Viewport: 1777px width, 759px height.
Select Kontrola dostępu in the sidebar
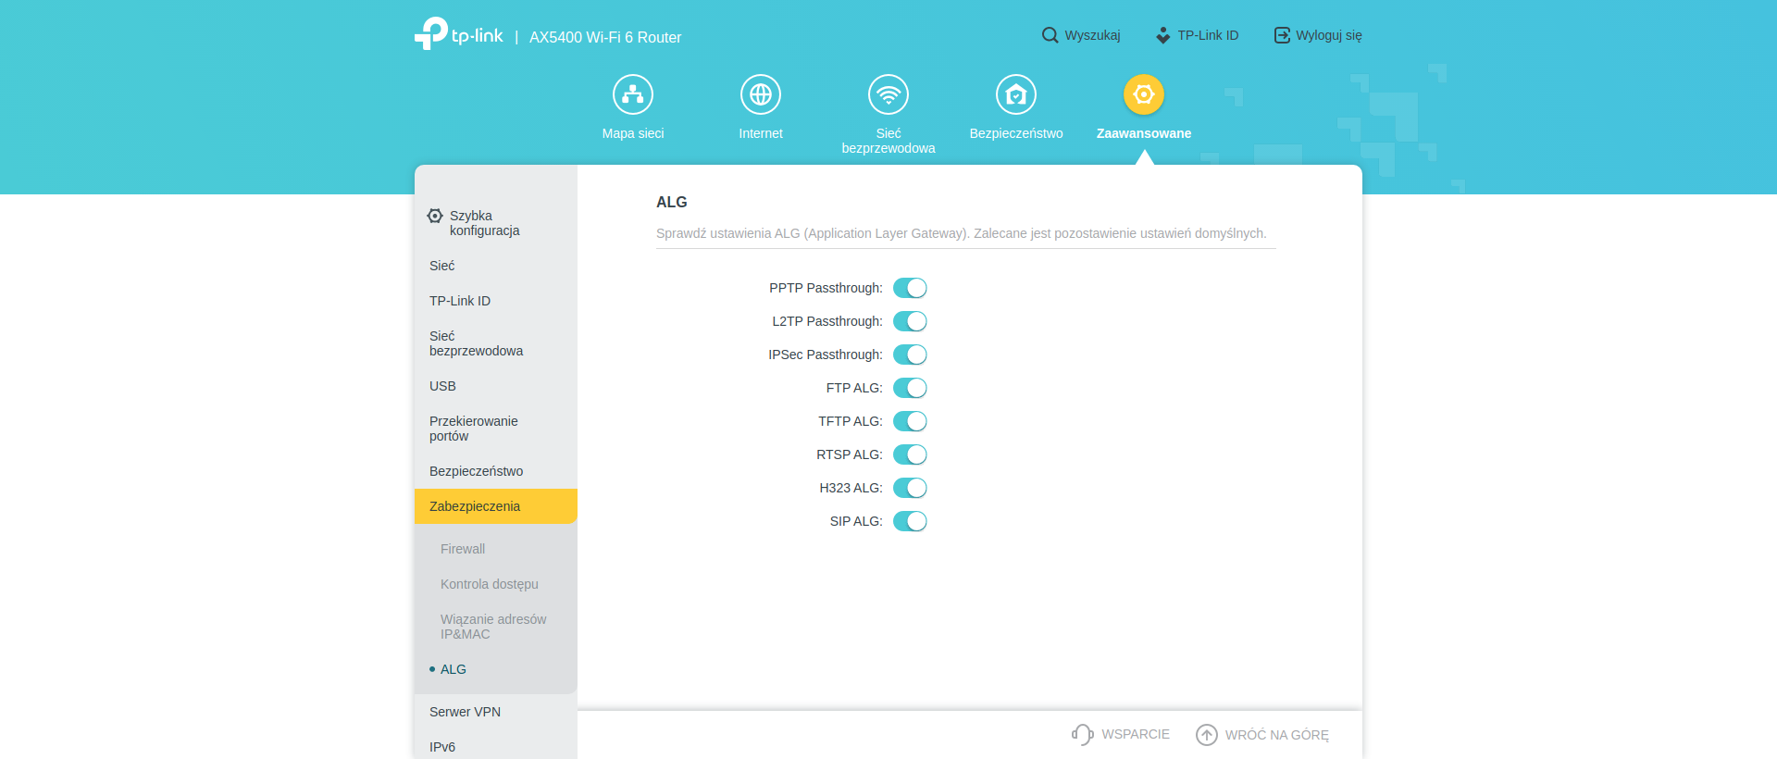(x=489, y=584)
